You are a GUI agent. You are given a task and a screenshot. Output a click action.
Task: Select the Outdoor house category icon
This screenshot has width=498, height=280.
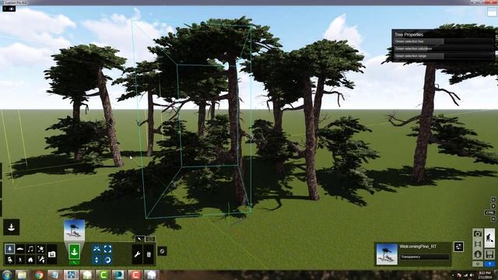click(x=30, y=259)
